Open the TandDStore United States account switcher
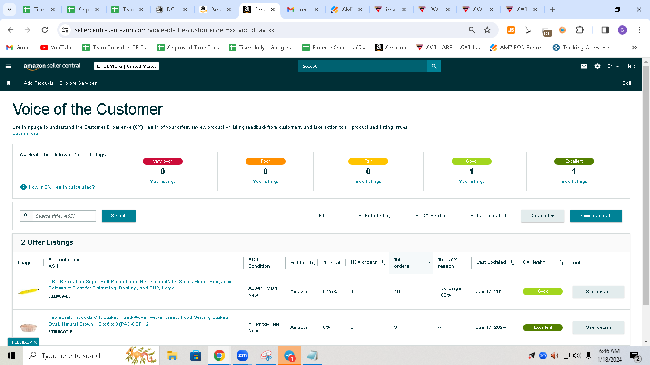This screenshot has height=365, width=650. (127, 67)
